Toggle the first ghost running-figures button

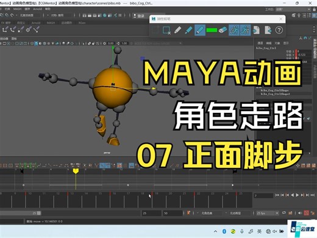click(234, 30)
